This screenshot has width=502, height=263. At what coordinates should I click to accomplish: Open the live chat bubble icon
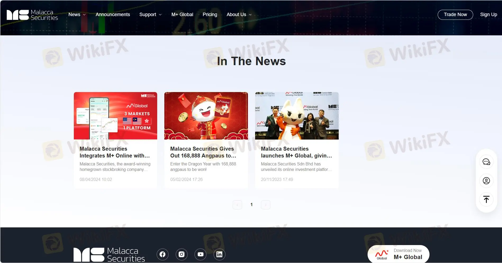486,162
